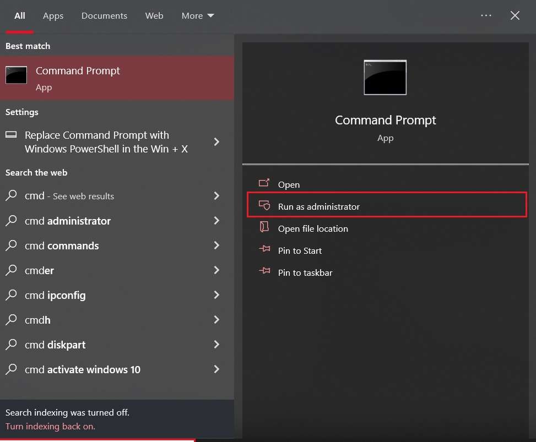Expand cmd administrator suggestion chevron

tap(216, 221)
